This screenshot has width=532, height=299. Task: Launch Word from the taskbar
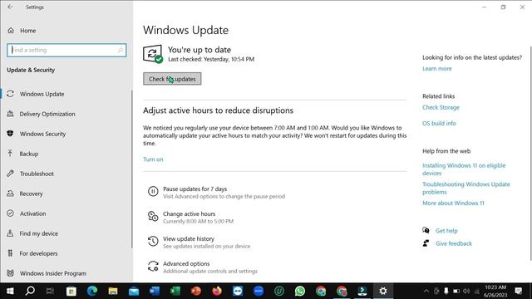point(155,291)
